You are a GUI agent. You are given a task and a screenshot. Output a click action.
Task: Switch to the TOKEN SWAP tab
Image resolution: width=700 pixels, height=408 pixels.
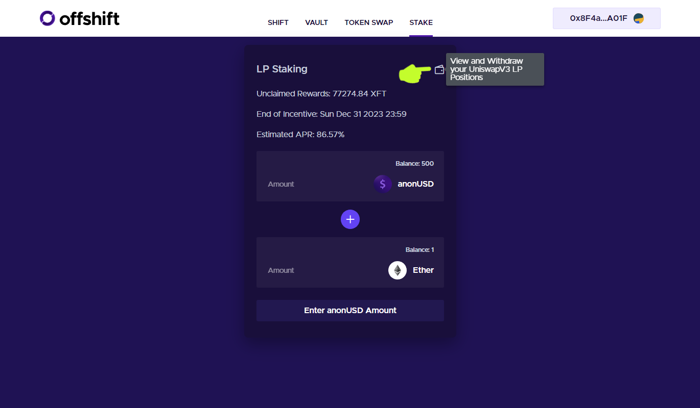pos(369,22)
